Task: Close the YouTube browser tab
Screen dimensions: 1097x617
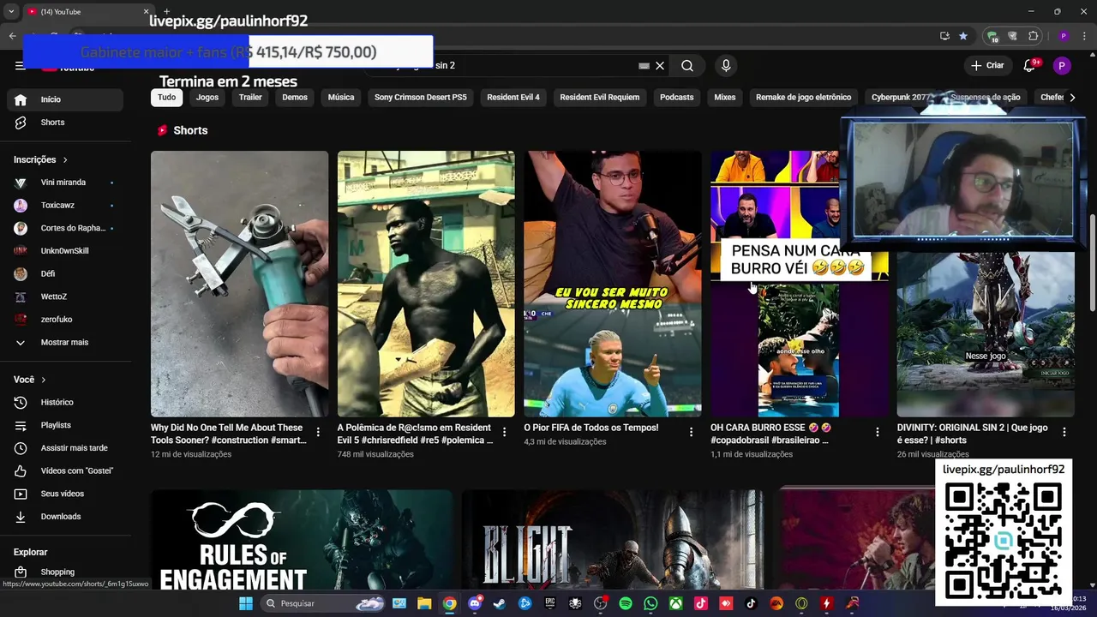Action: 146,11
